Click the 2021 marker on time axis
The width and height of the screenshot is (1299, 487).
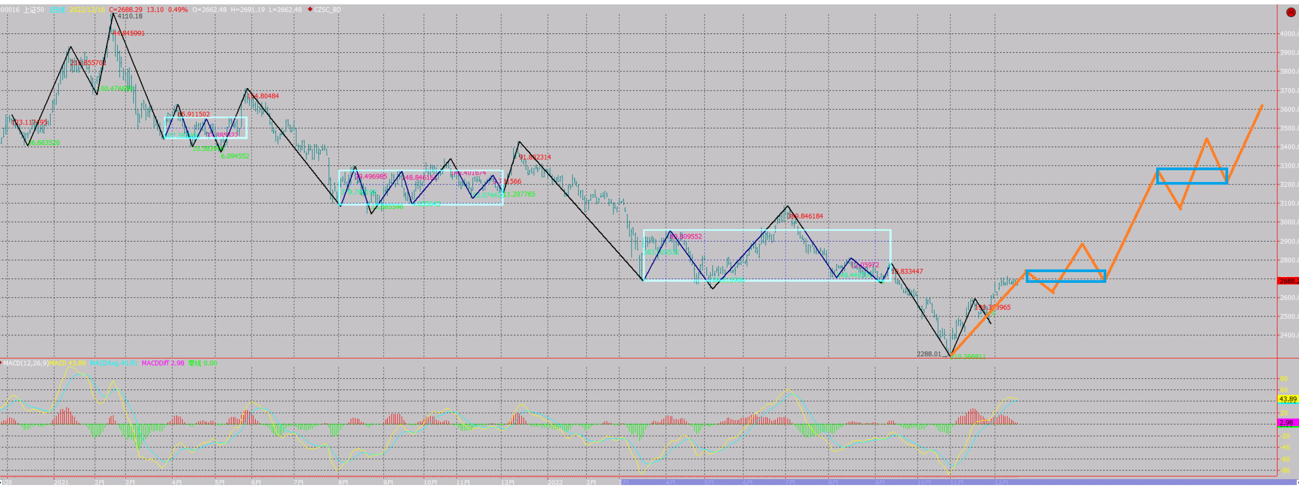coord(61,483)
